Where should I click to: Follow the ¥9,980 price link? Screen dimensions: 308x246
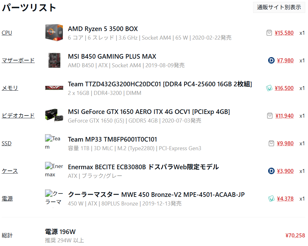coord(285,143)
